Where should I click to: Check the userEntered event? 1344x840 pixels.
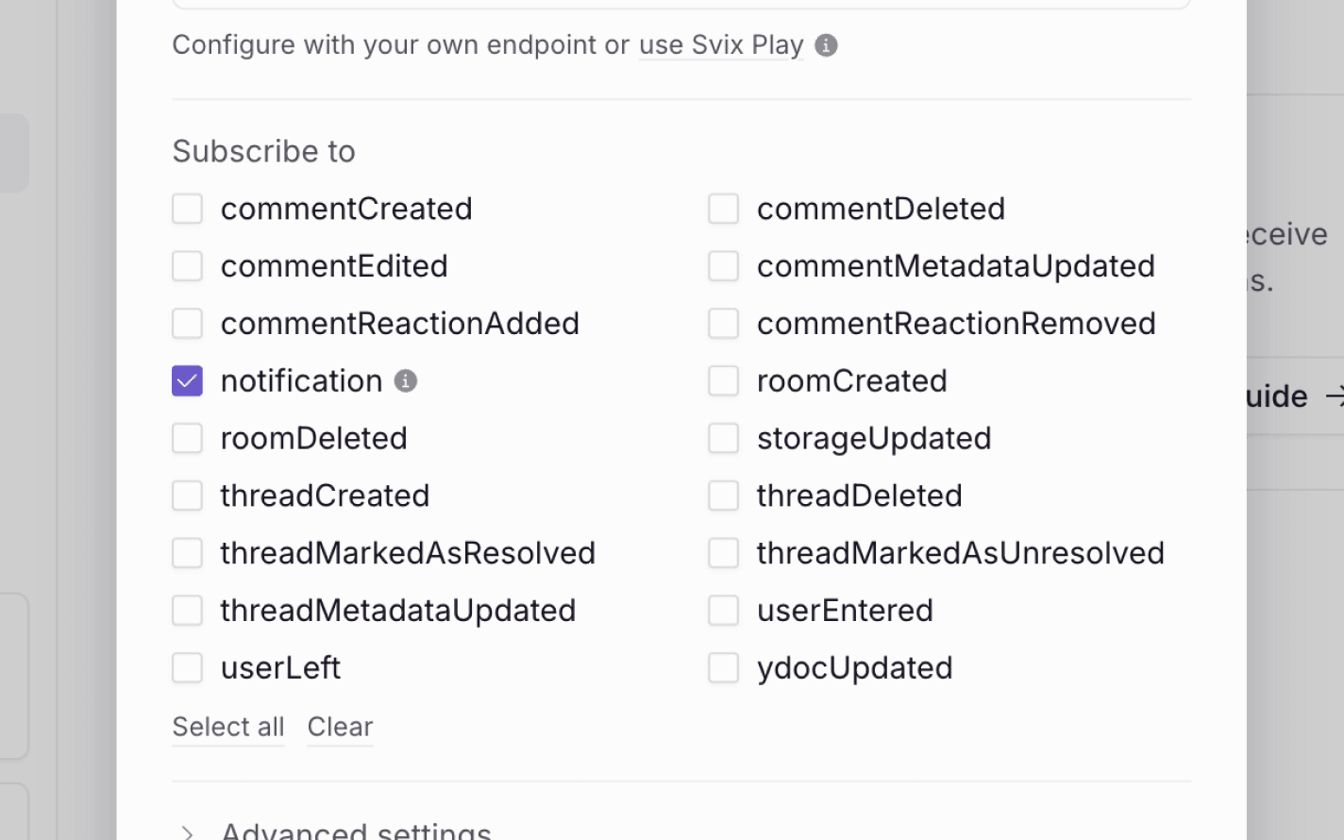pyautogui.click(x=723, y=610)
